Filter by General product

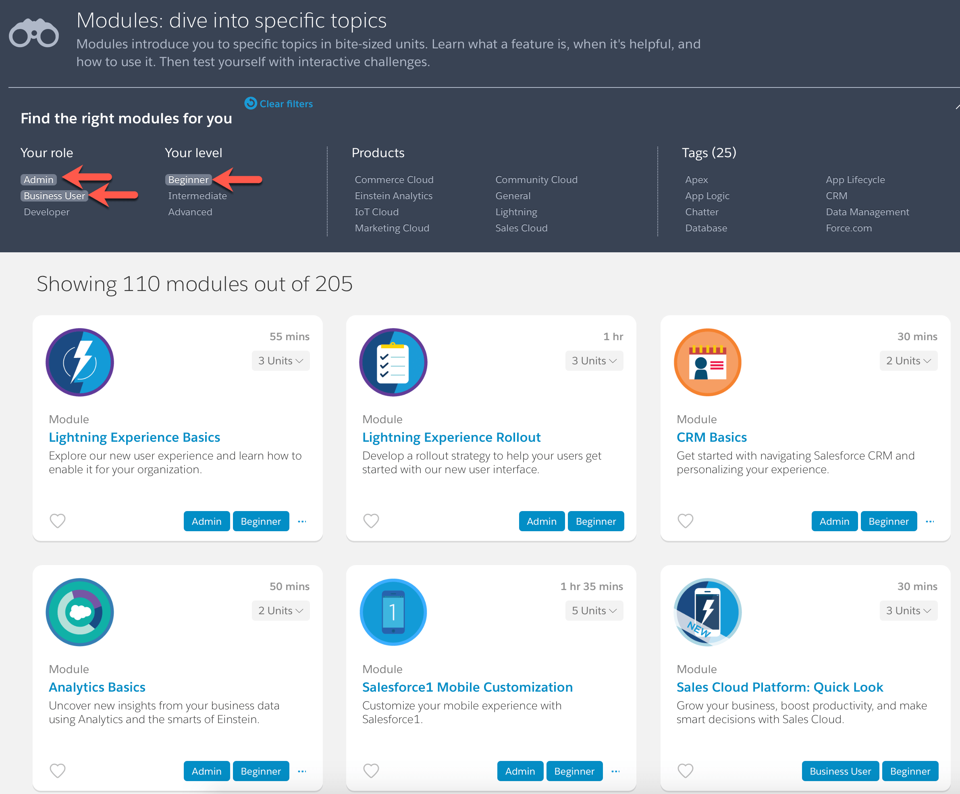click(x=513, y=195)
